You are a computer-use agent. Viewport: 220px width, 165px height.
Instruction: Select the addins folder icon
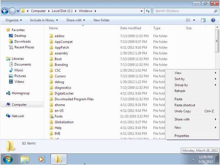[51, 36]
